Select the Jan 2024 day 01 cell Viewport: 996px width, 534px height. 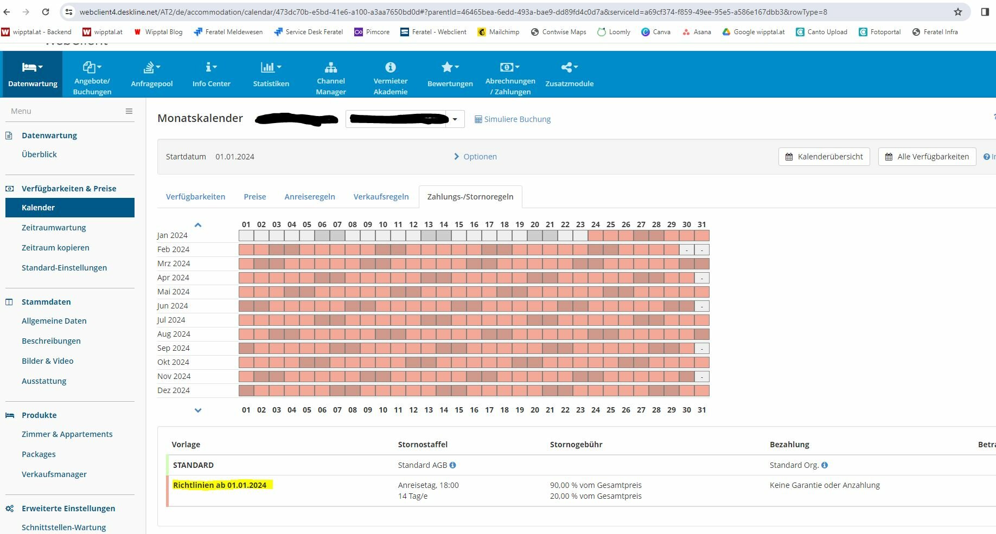click(246, 235)
